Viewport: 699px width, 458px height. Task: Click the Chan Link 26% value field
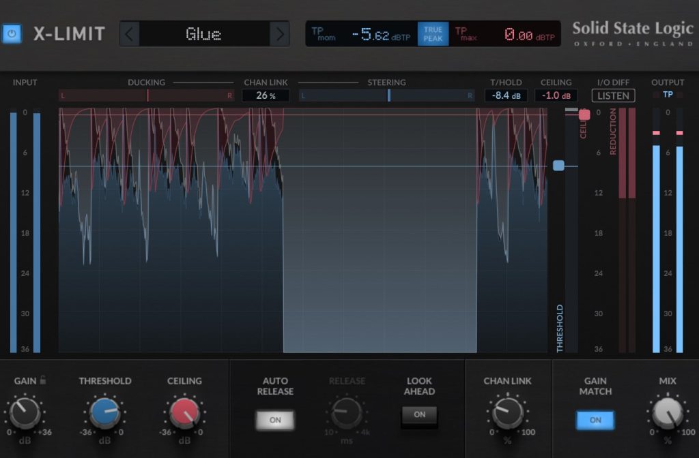pyautogui.click(x=266, y=95)
